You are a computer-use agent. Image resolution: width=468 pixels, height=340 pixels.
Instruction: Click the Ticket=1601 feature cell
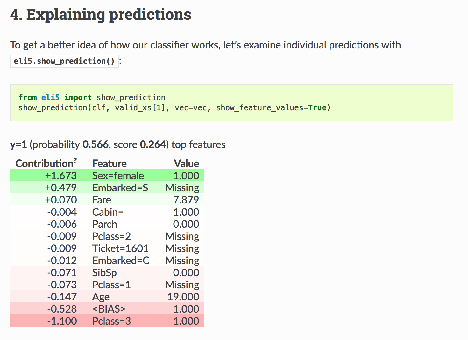pos(120,248)
